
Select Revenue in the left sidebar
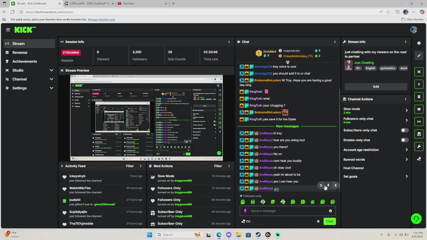29,52
